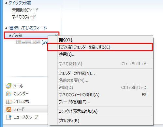The height and width of the screenshot is (127, 163).
Task: Click the Address Book icon
Action: click(x=9, y=102)
